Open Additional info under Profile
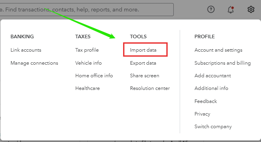The width and height of the screenshot is (261, 142). pos(211,88)
